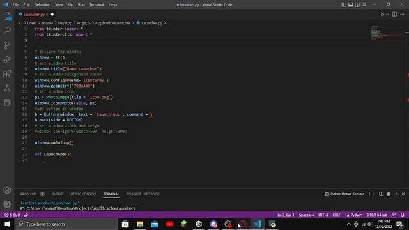Viewport: 409px width, 230px height.
Task: Select interpreter 3.10.1 64-bit
Action: point(376,215)
